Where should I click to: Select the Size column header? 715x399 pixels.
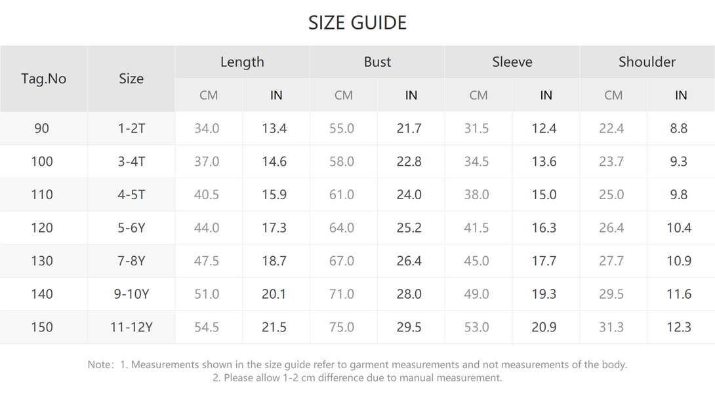tap(131, 79)
